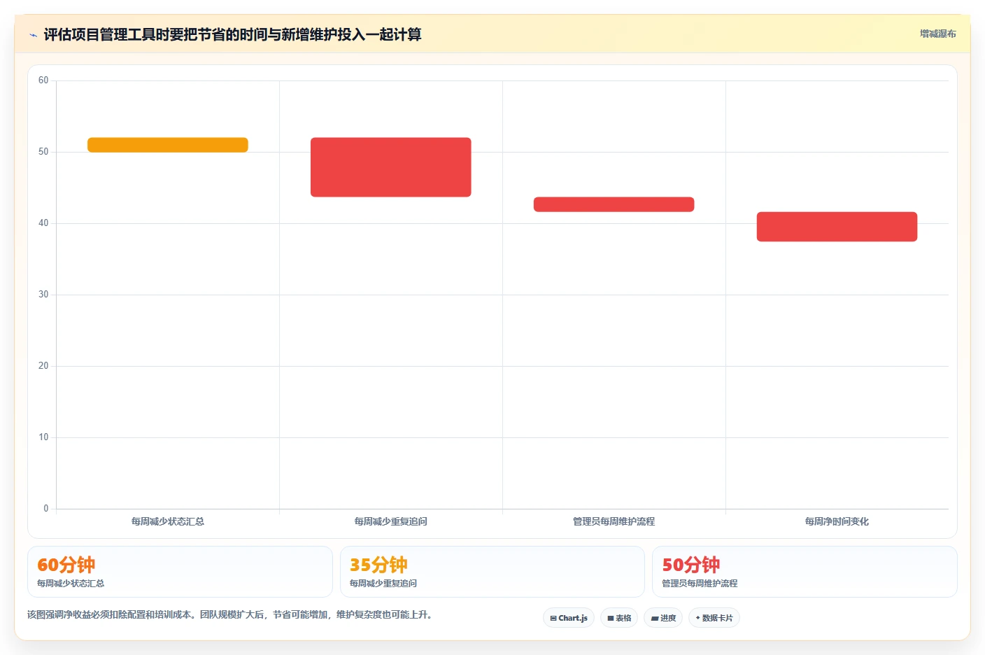Screen dimensions: 985x655
Task: Open the 35分钟 data card
Action: tap(492, 572)
